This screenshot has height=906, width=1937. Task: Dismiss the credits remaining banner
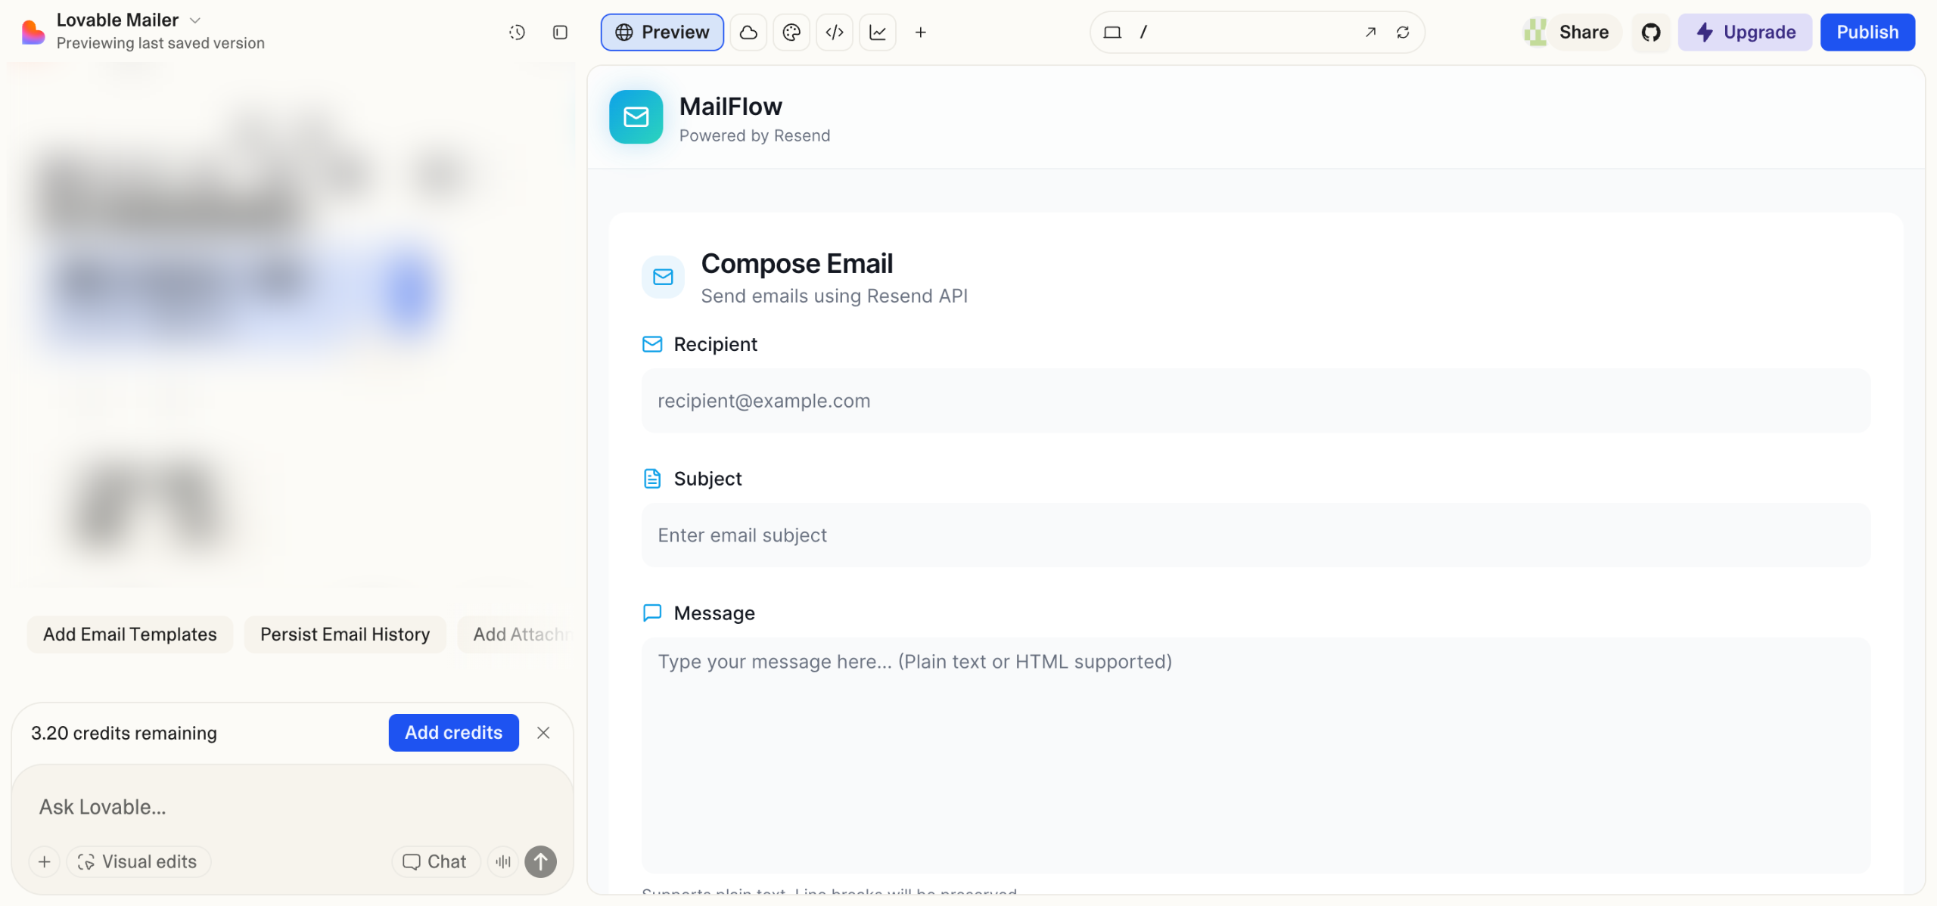click(x=543, y=732)
